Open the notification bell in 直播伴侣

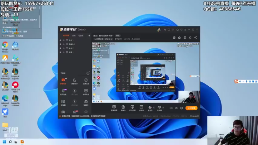(x=190, y=37)
